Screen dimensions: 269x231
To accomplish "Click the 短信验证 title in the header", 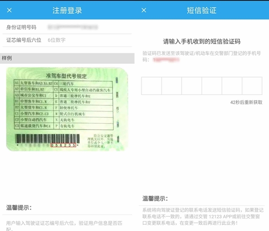I will tap(202, 10).
